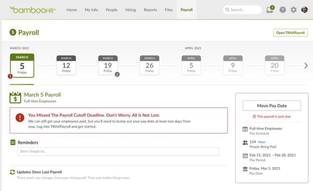Click the Search input field

(x=242, y=10)
